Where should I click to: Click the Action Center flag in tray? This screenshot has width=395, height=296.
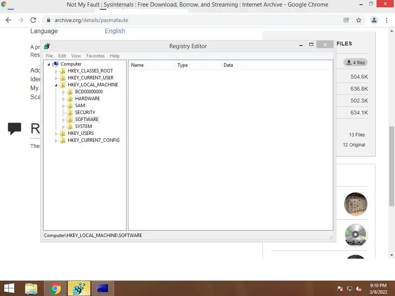coord(340,289)
